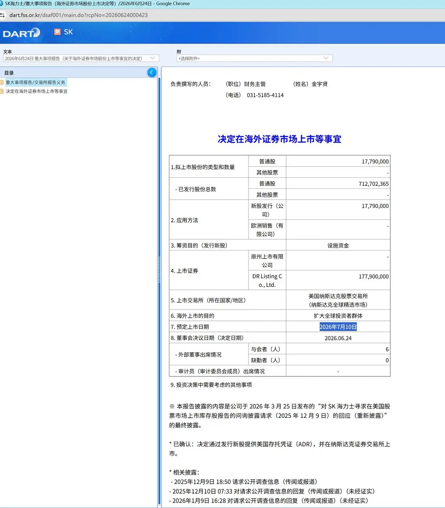Click the SK company name in the header

68,32
